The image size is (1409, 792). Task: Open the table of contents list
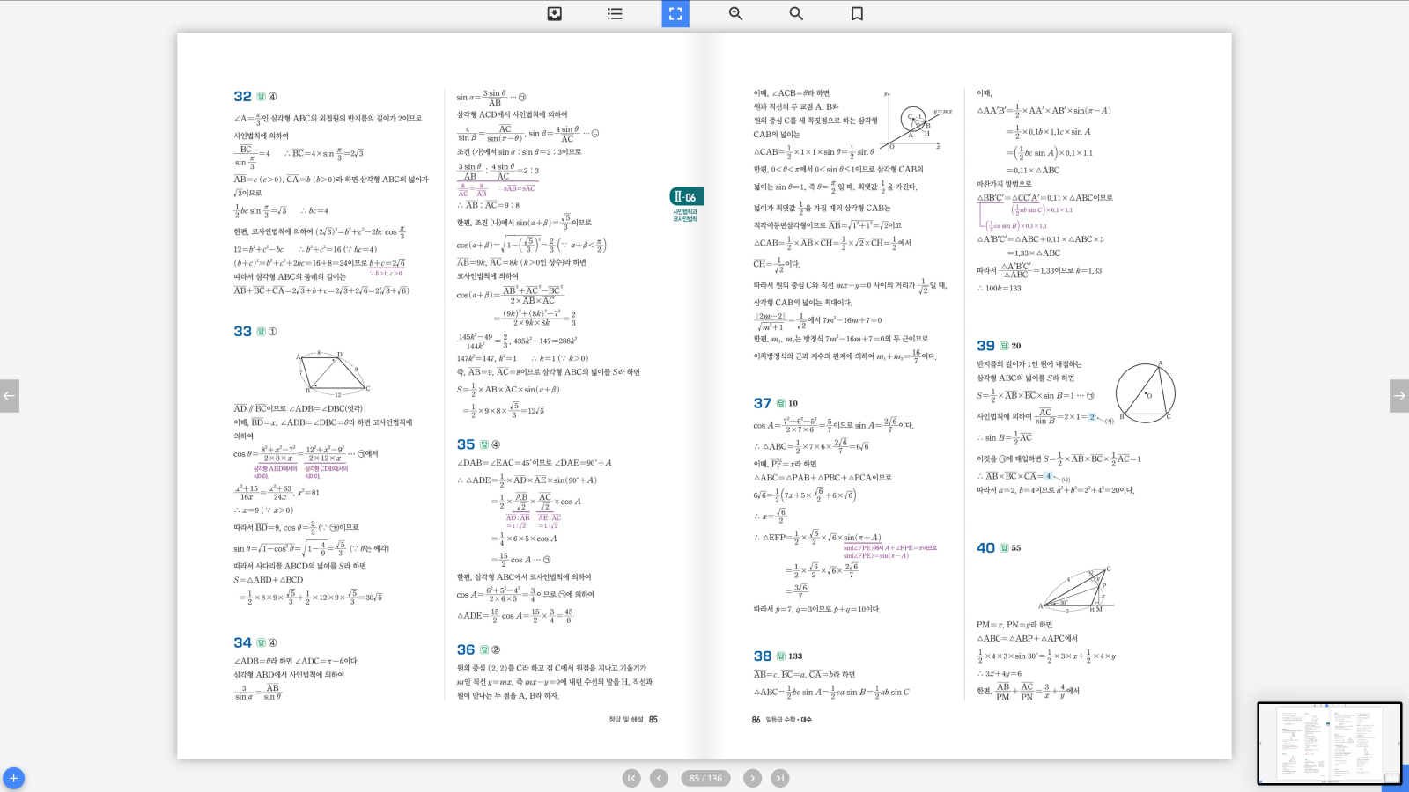point(615,14)
